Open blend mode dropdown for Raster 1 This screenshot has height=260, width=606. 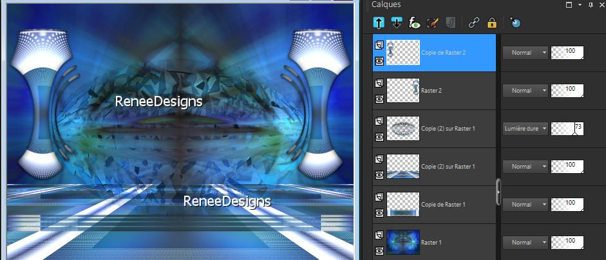coord(526,242)
